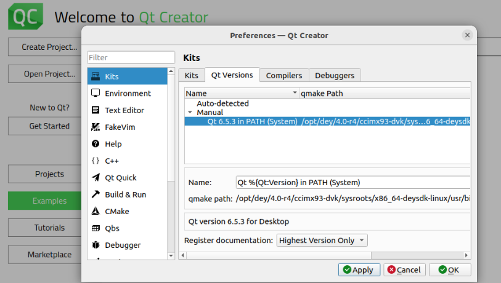Screen dimensions: 501x283
Task: Select the CMake category label
Action: pos(117,211)
